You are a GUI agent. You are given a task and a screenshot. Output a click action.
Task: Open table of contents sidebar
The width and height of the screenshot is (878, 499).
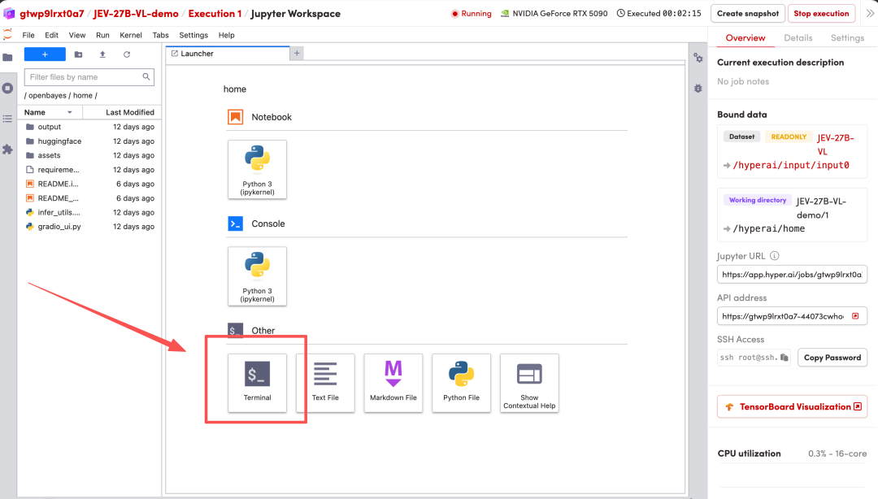8,119
